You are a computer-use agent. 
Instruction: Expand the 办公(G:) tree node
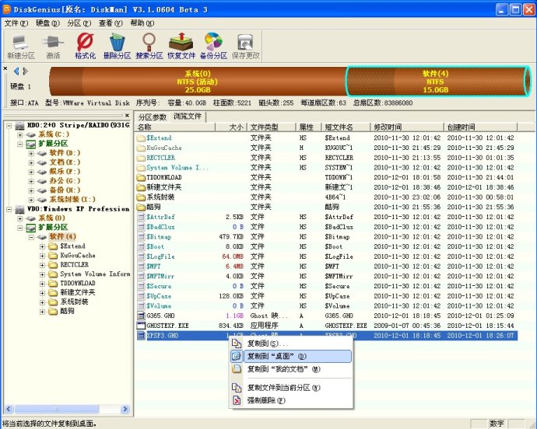(31, 181)
